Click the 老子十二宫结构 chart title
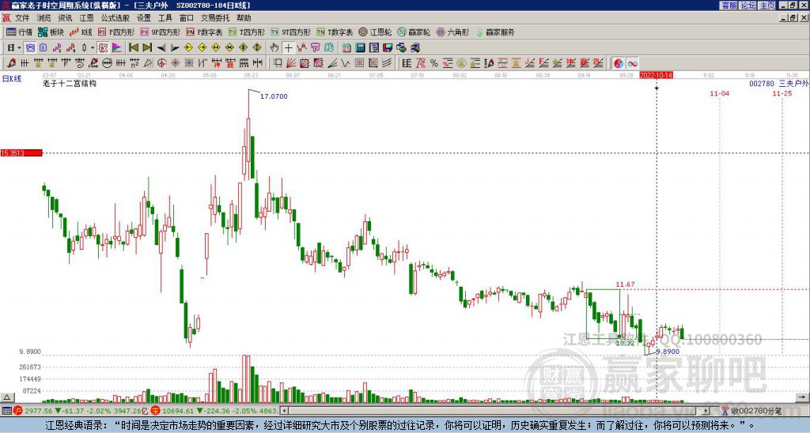Image resolution: width=810 pixels, height=433 pixels. pos(70,83)
